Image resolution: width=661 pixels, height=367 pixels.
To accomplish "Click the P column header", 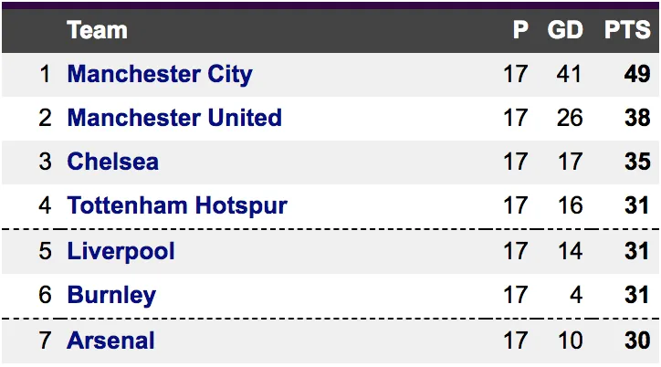I will point(520,30).
